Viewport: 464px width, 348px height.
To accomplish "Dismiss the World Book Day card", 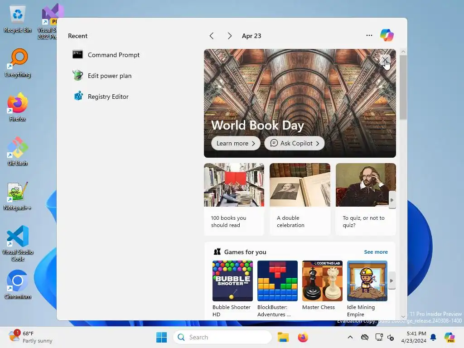I will 385,60.
